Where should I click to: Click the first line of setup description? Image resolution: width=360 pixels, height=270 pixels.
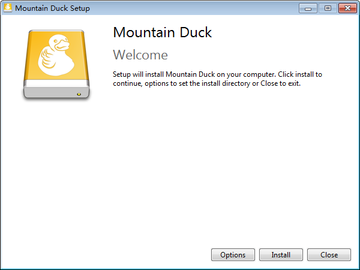click(217, 74)
